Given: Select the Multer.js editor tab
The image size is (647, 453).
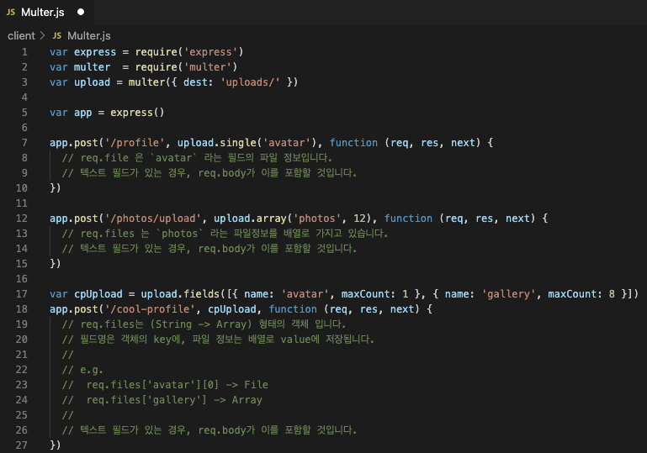Looking at the screenshot, I should coord(46,13).
